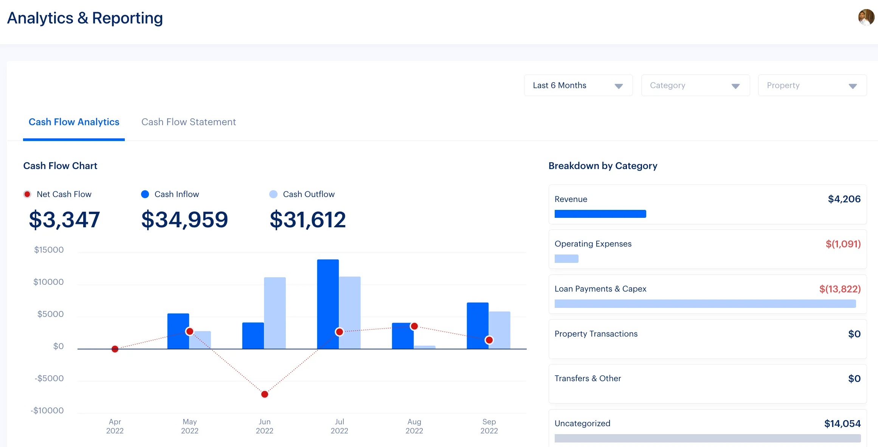
Task: Toggle the Cash Inflow legend indicator
Action: [144, 194]
